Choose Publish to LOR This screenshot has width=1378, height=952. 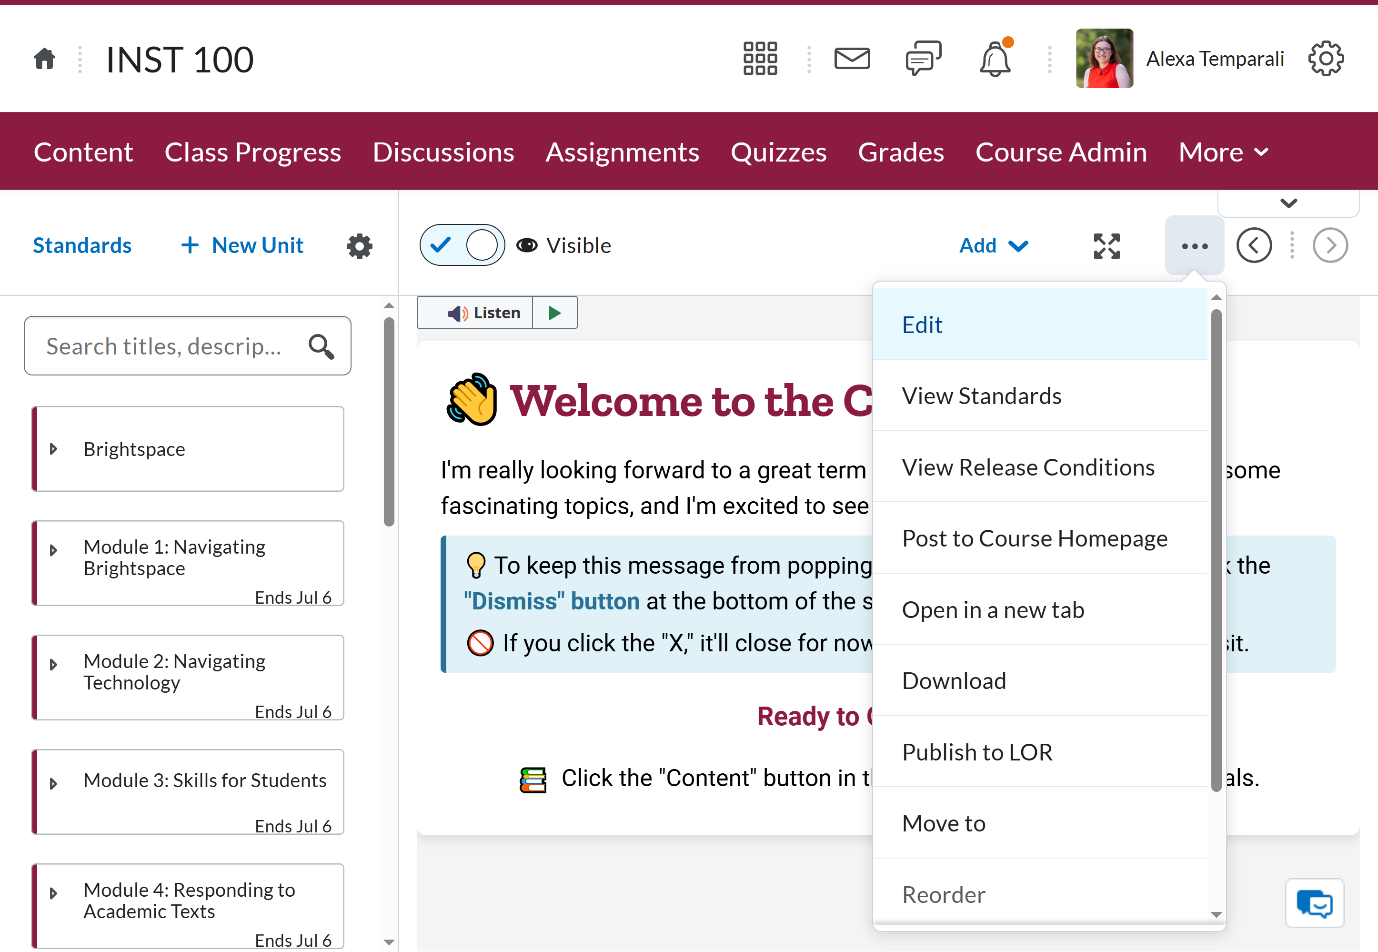pos(1040,752)
